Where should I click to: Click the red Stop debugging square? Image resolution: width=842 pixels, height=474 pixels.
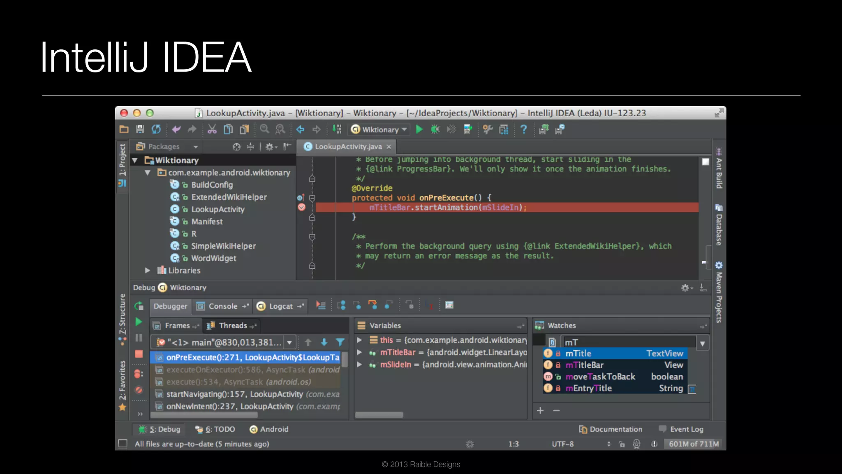[x=139, y=354]
